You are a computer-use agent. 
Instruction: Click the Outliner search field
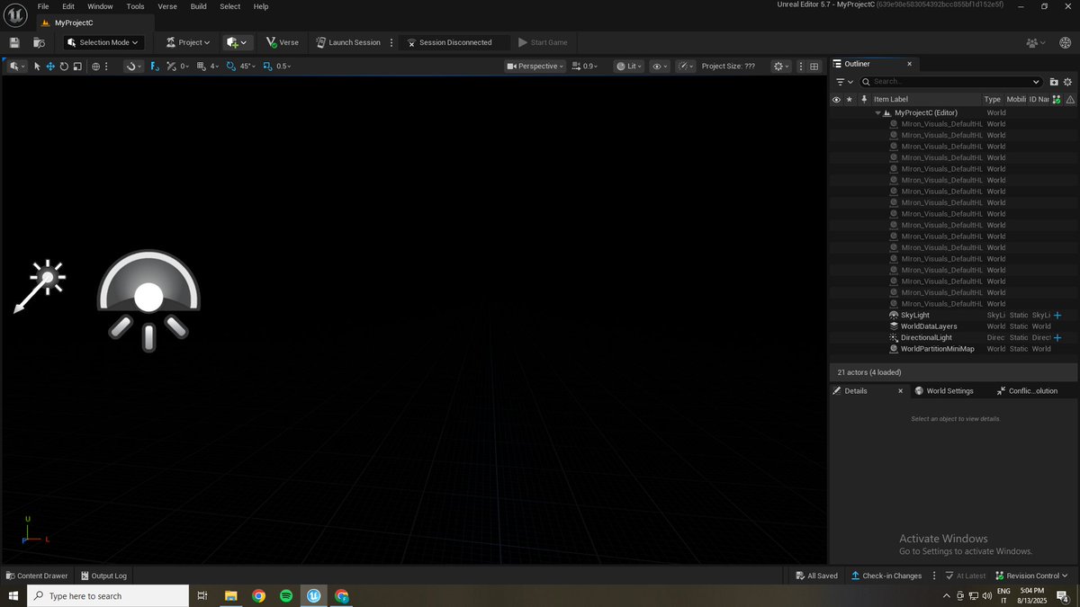(949, 82)
